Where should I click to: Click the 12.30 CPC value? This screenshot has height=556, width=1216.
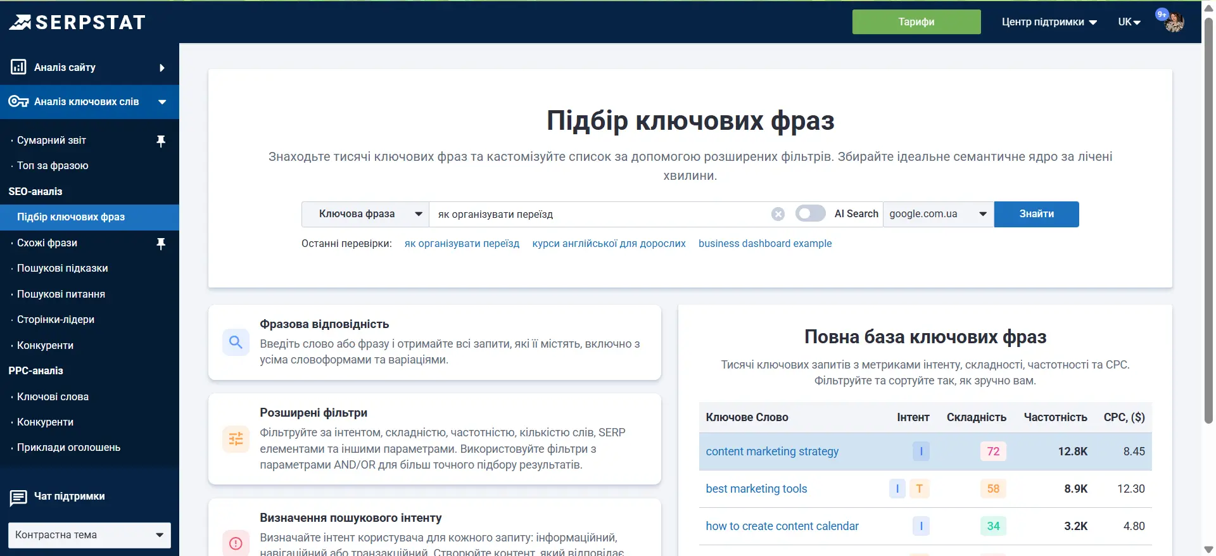(x=1131, y=489)
